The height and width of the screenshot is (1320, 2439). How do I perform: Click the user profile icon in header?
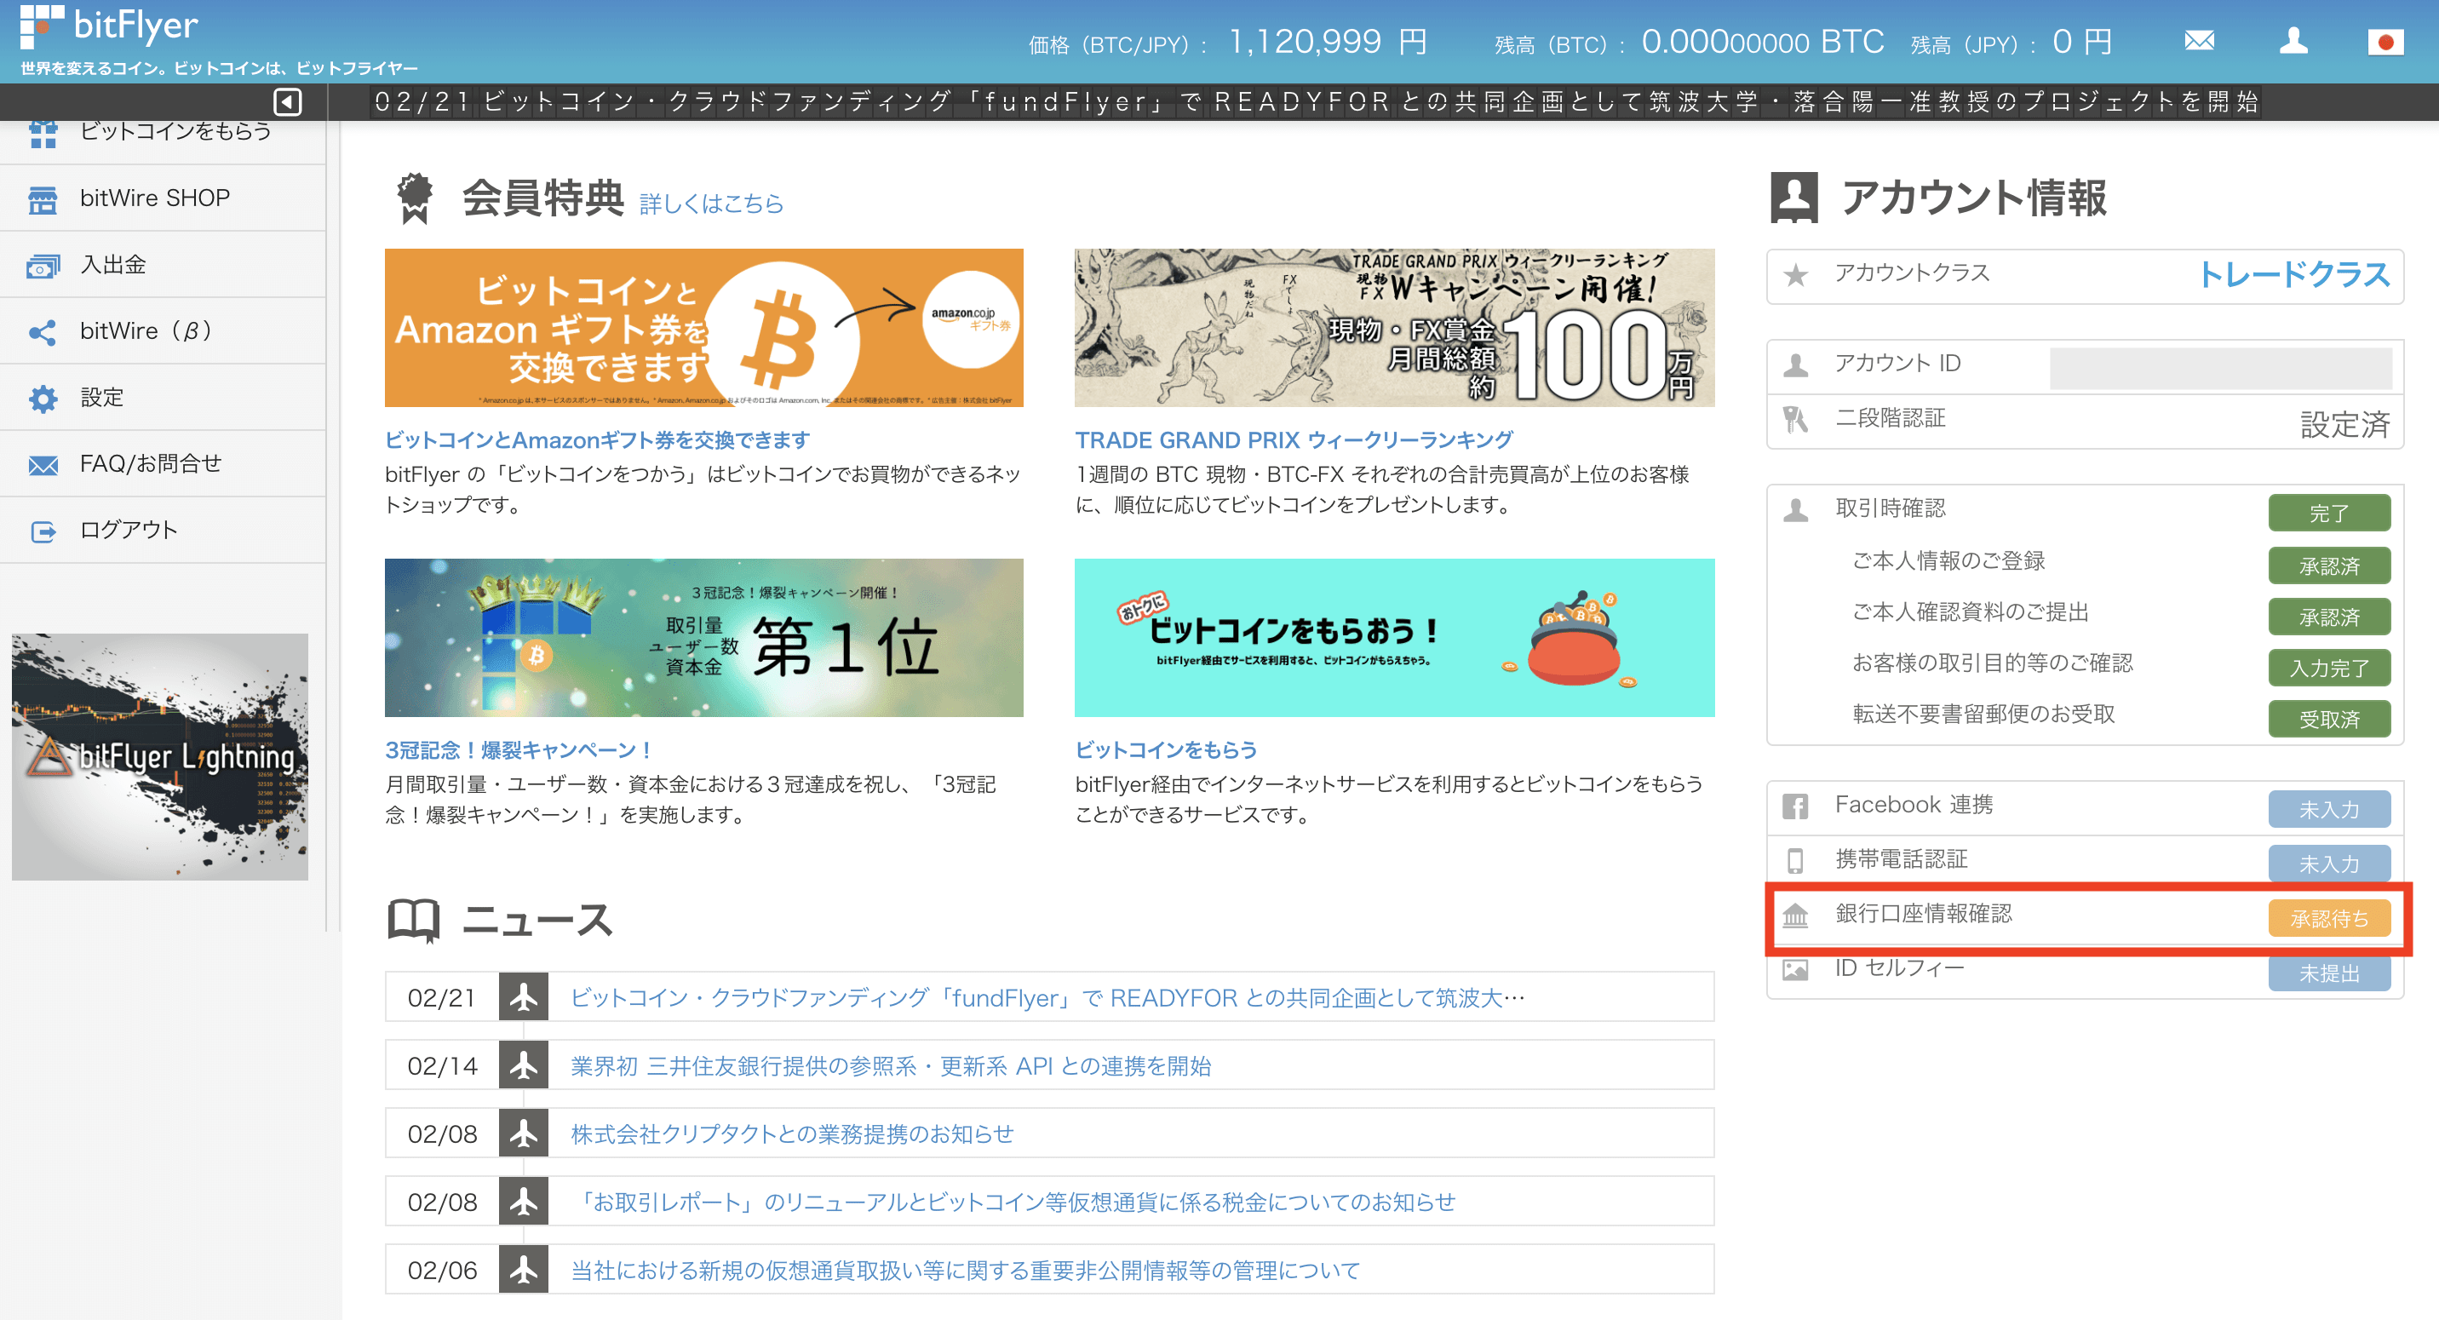coord(2293,41)
